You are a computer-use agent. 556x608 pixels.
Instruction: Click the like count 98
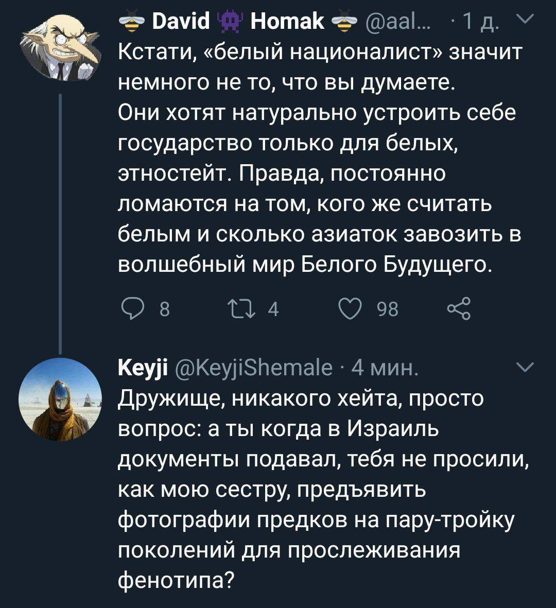388,308
